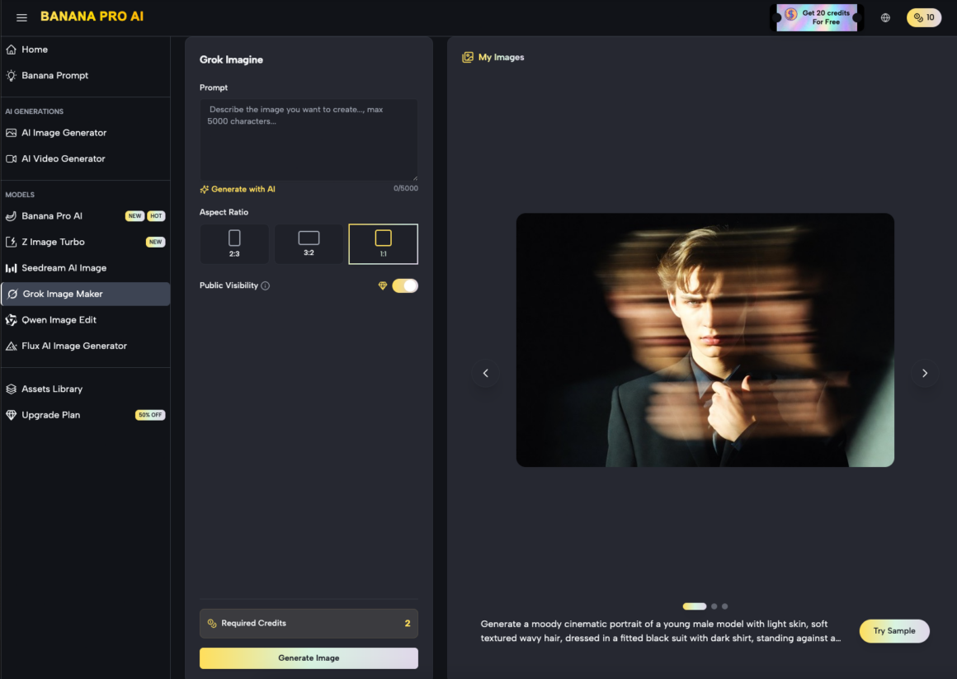Select the 2:3 portrait aspect ratio
Screen dimensions: 957x679
234,244
